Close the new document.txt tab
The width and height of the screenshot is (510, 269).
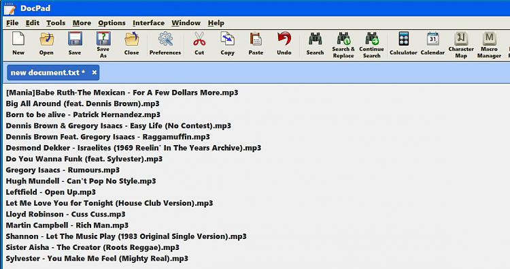(x=94, y=72)
